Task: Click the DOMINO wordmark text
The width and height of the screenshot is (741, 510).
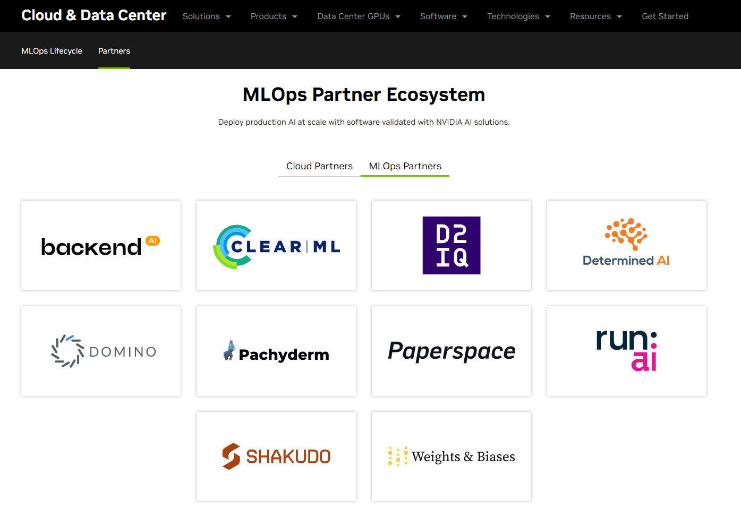Action: point(123,352)
